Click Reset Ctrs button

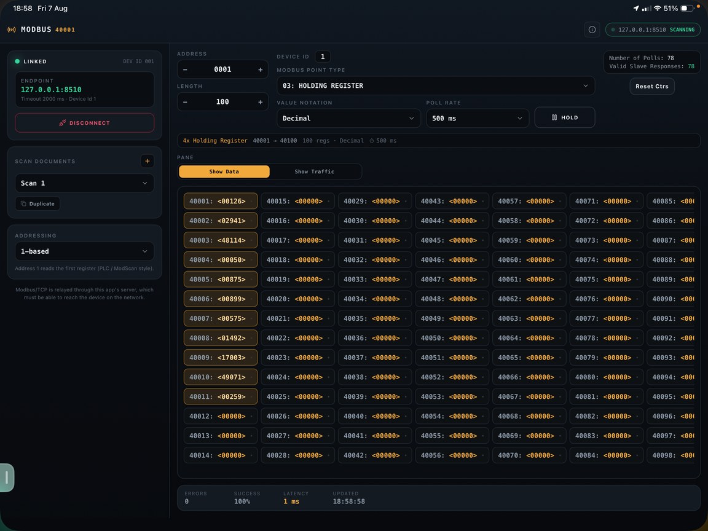point(652,86)
